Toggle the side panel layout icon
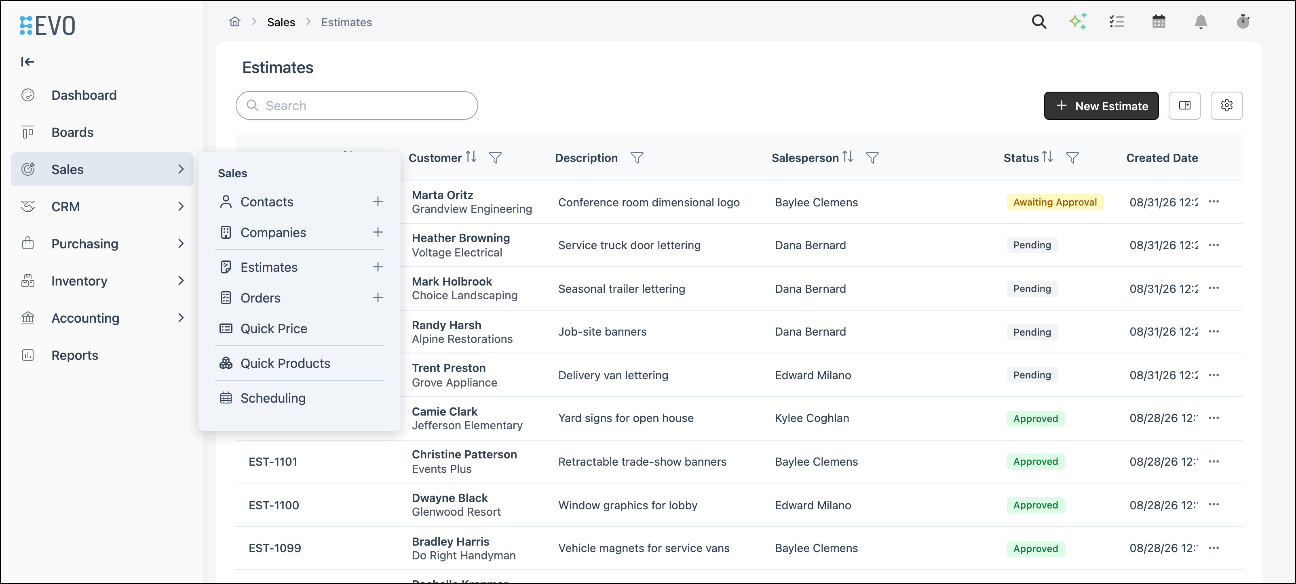Viewport: 1296px width, 584px height. pos(1184,105)
